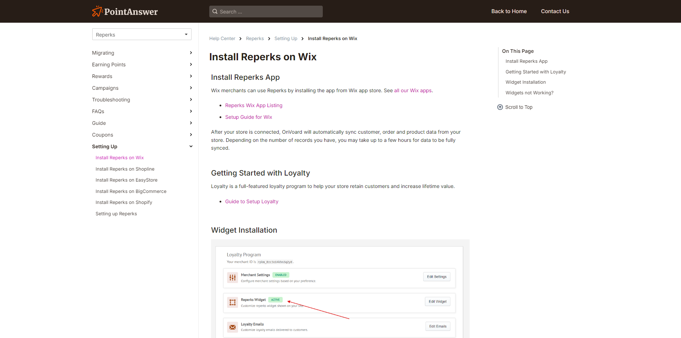This screenshot has height=338, width=681.
Task: Open Contact Us in header
Action: (555, 11)
